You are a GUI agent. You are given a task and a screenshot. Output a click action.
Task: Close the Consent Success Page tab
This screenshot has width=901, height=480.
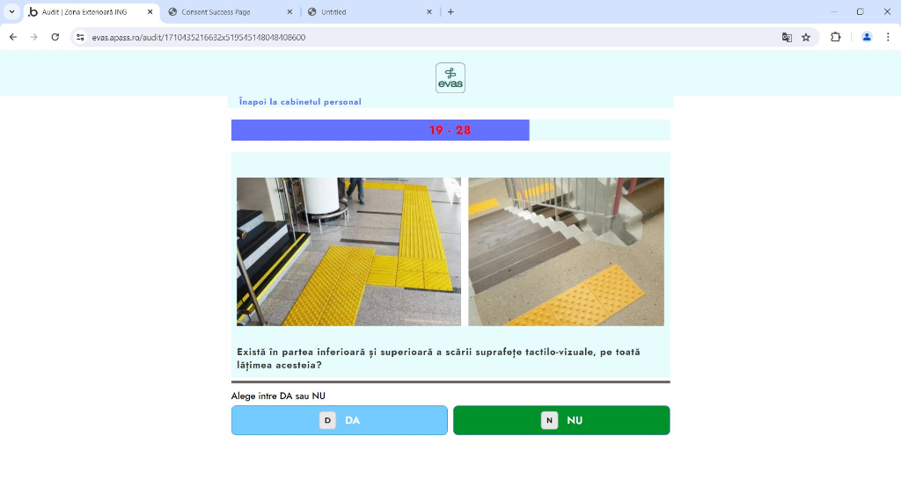click(x=289, y=11)
